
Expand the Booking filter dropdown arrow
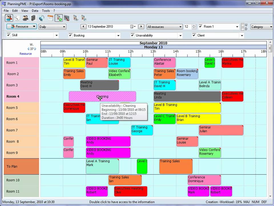118,35
